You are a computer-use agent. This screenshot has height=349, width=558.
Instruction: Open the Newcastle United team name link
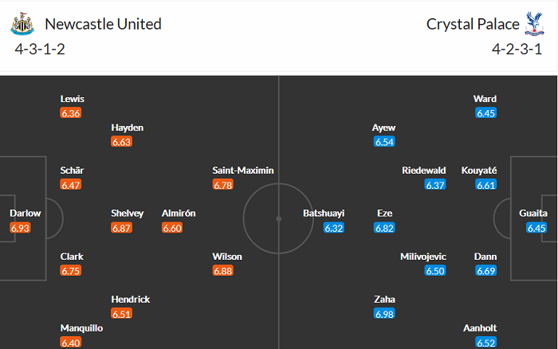pos(103,24)
